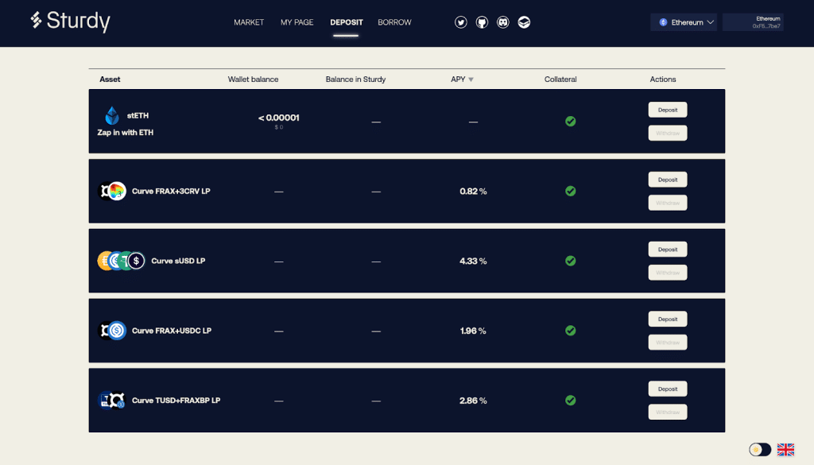This screenshot has height=465, width=814.
Task: Click the Actions column header
Action: tap(663, 79)
